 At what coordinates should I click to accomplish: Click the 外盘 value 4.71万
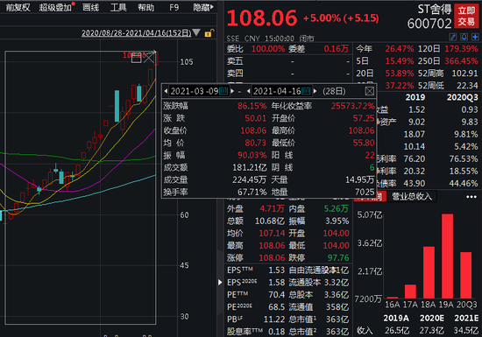pos(272,208)
